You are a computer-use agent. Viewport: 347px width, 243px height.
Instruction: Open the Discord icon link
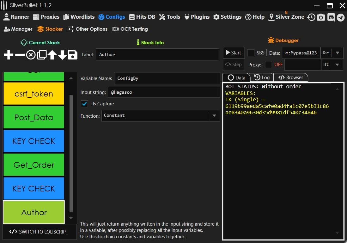tap(331, 17)
